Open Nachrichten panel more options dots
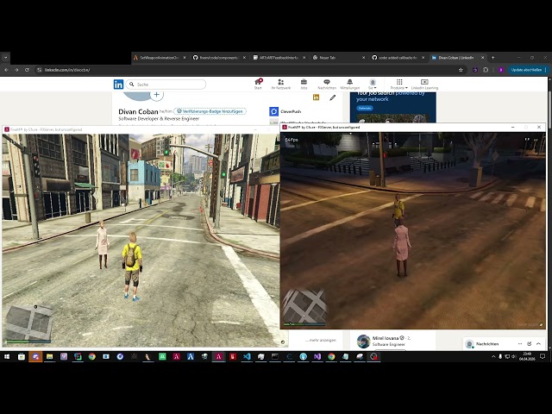Screen dimensions: 552x414 [x=519, y=343]
